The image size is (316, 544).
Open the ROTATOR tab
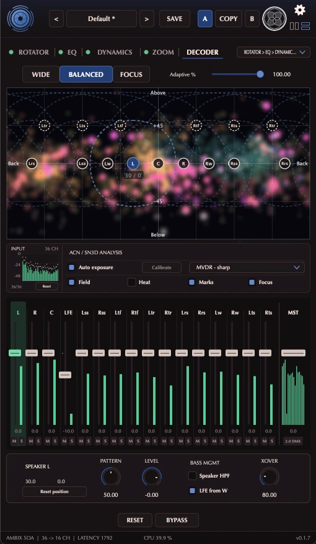[x=33, y=52]
